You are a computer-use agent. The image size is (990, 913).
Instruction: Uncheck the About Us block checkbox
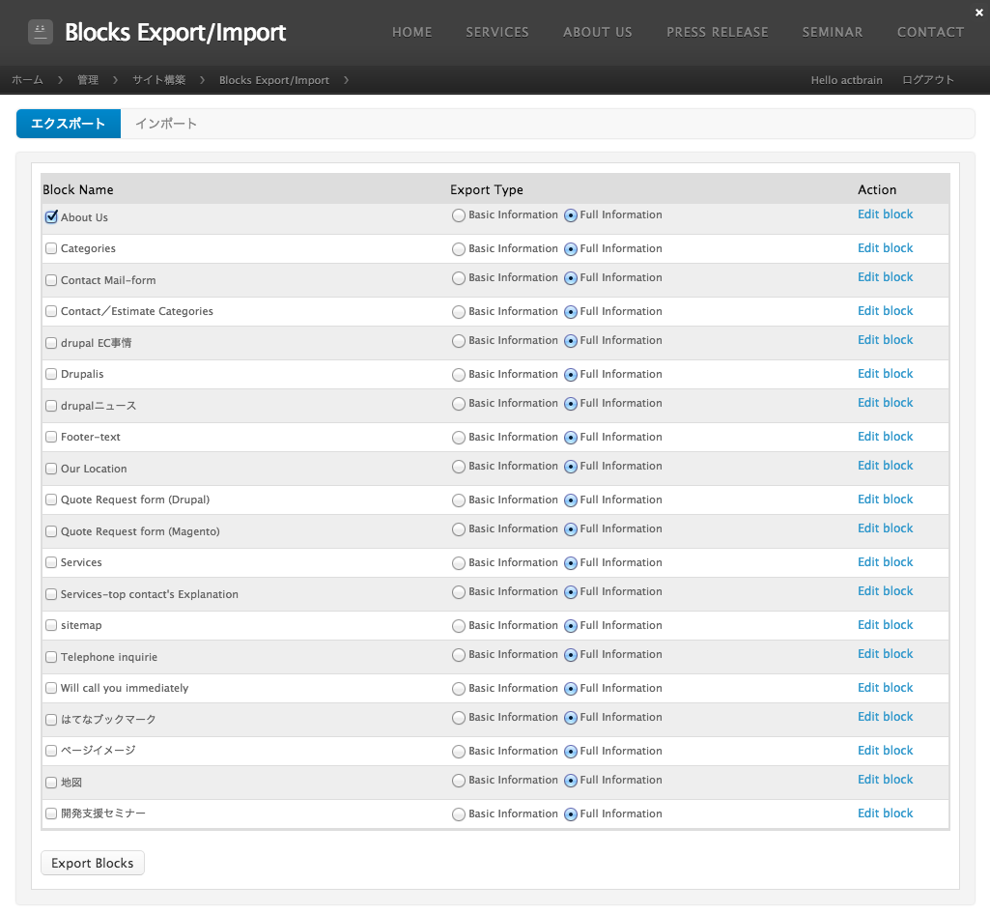(x=50, y=216)
